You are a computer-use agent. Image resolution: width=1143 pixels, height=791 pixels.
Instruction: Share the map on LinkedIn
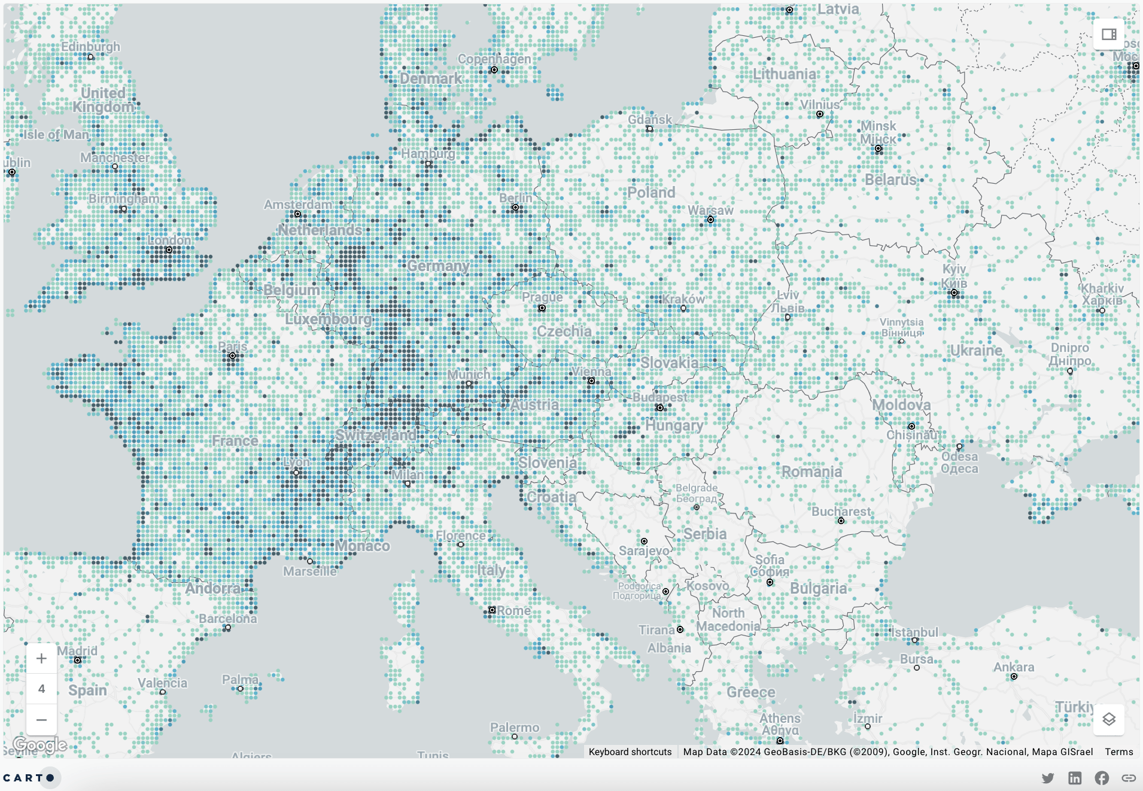coord(1075,777)
